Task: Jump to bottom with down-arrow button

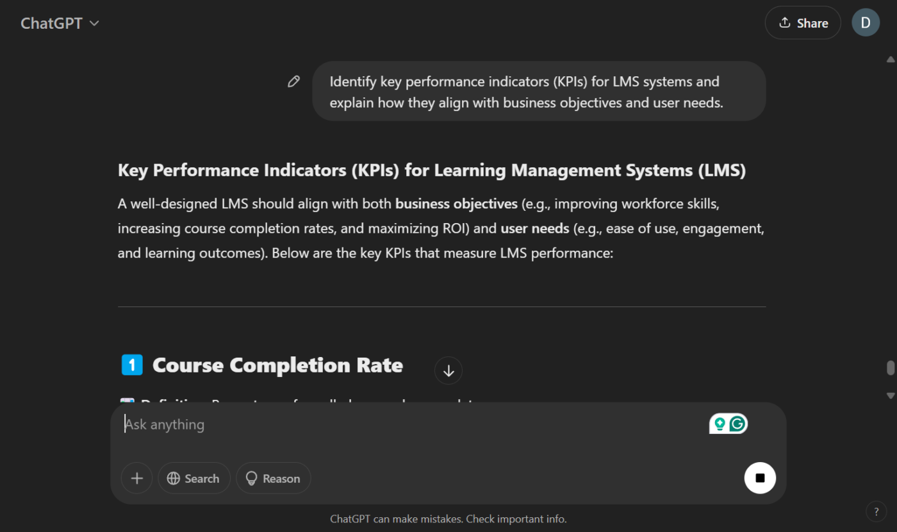Action: (x=448, y=370)
